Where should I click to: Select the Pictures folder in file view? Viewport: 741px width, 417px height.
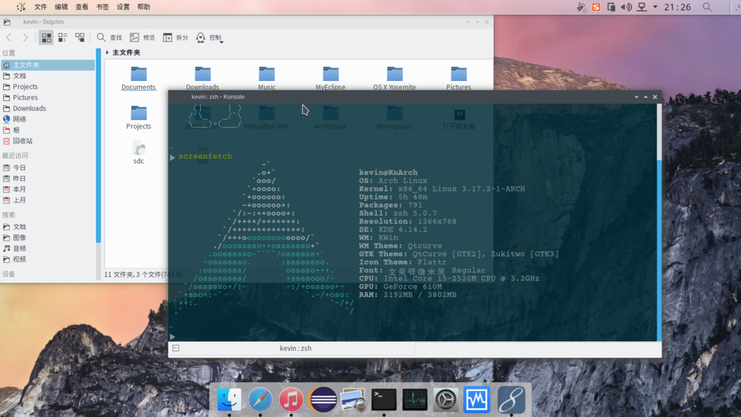click(x=459, y=74)
